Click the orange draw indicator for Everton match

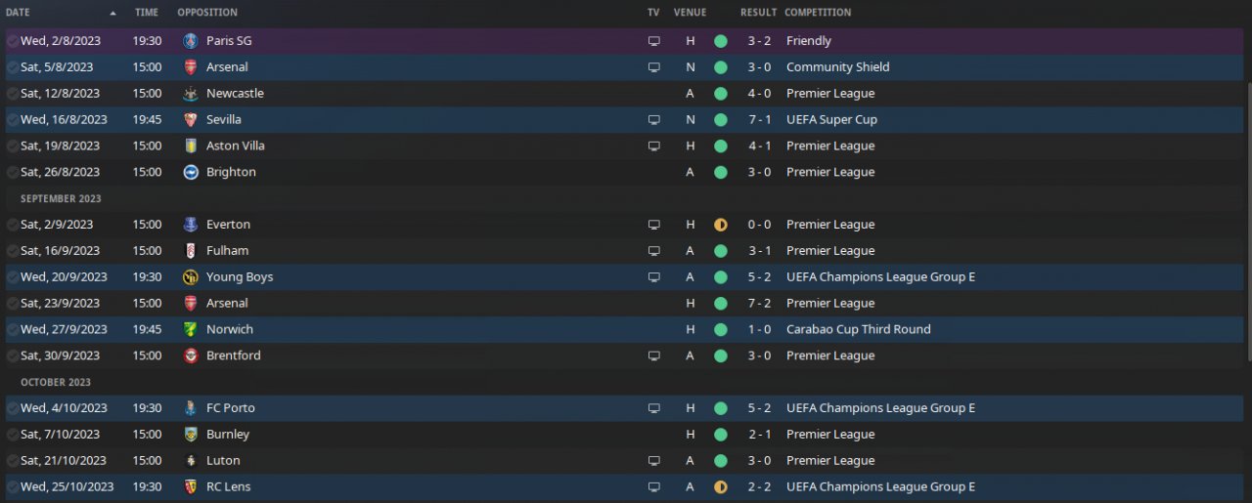click(721, 225)
